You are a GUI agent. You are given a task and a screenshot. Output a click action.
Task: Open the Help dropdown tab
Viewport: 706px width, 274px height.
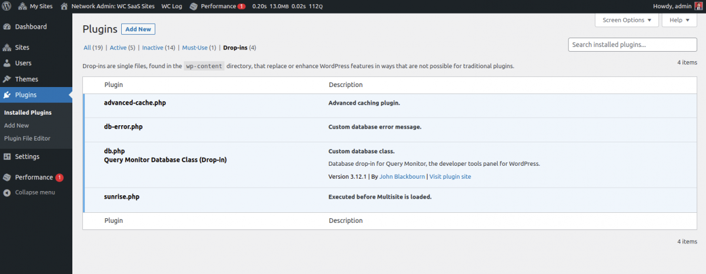coord(679,20)
